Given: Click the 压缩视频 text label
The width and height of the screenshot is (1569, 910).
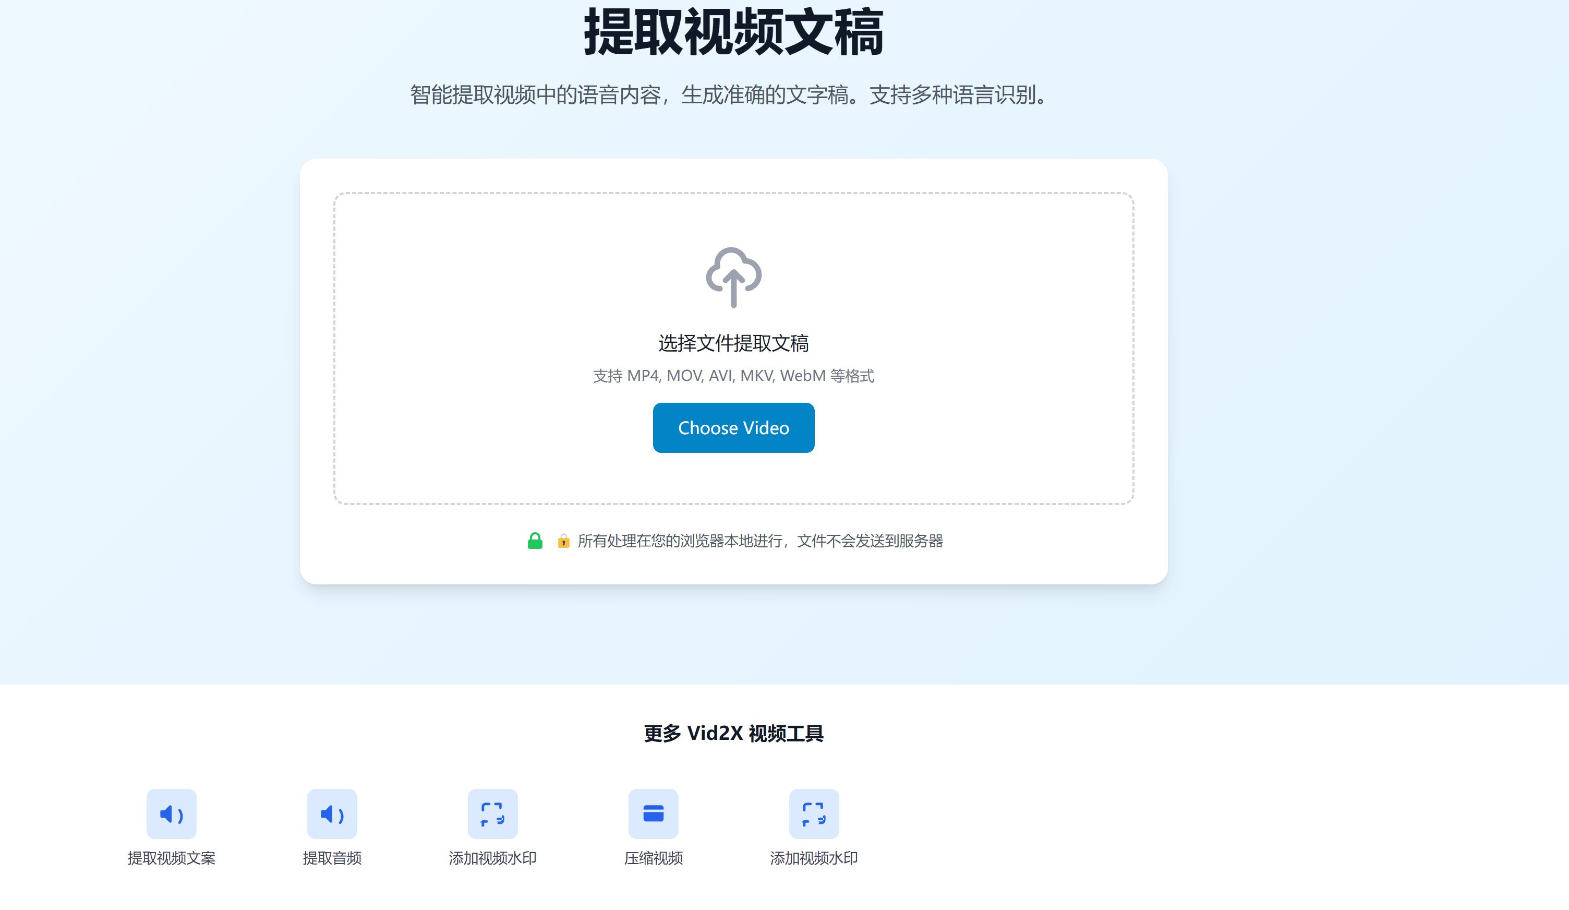Looking at the screenshot, I should 653,858.
